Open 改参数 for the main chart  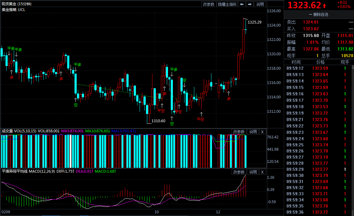tap(209, 4)
